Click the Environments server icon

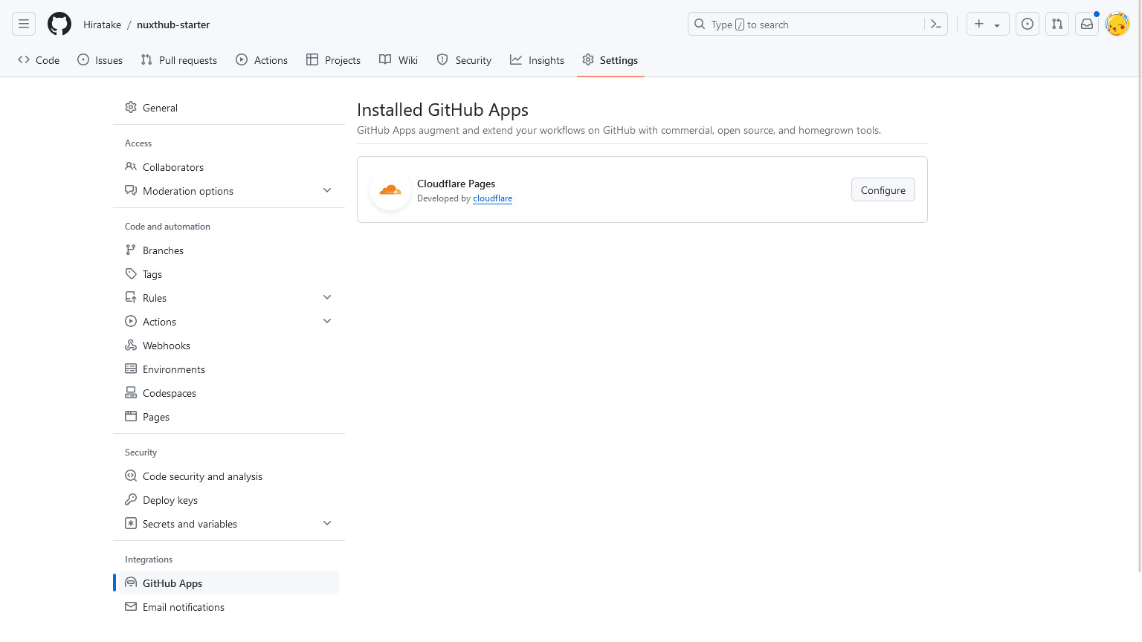pyautogui.click(x=131, y=369)
